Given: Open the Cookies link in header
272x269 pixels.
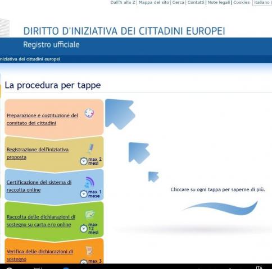Looking at the screenshot, I should (x=242, y=2).
